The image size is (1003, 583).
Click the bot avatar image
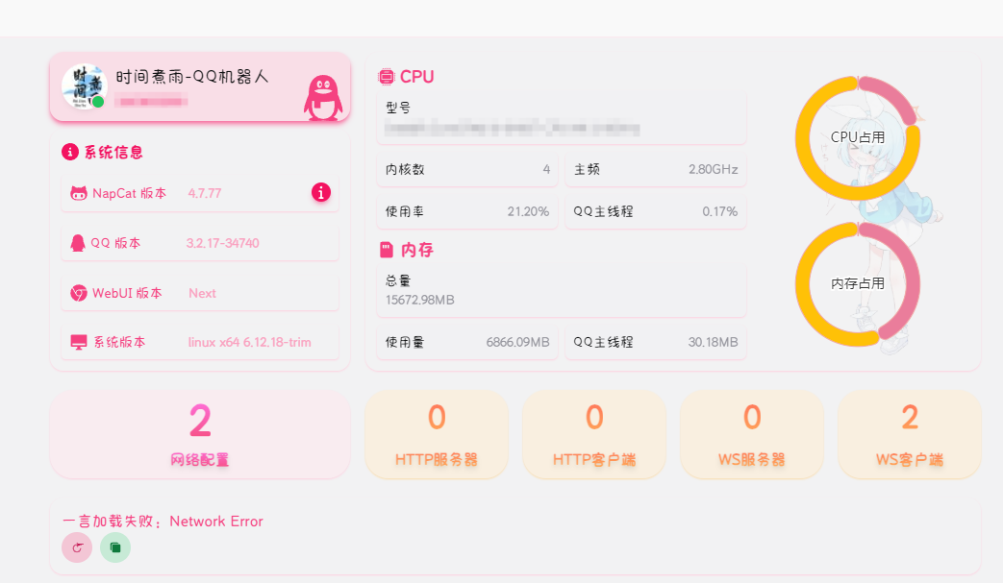click(x=85, y=86)
